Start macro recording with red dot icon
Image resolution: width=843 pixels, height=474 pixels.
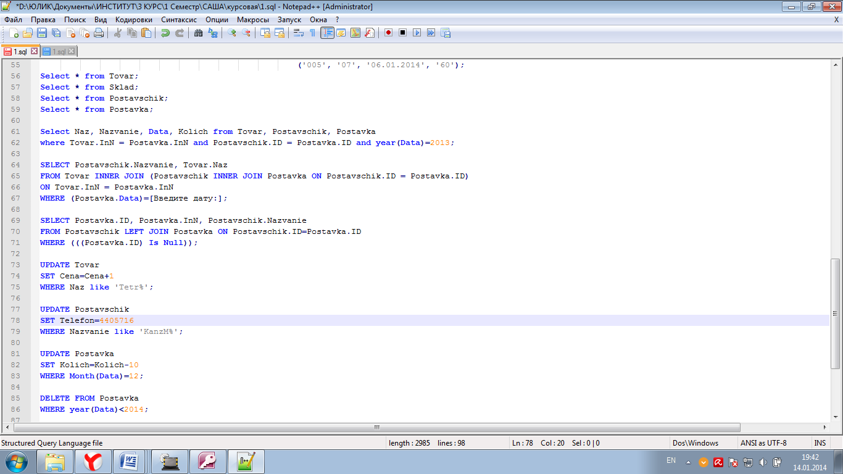388,33
